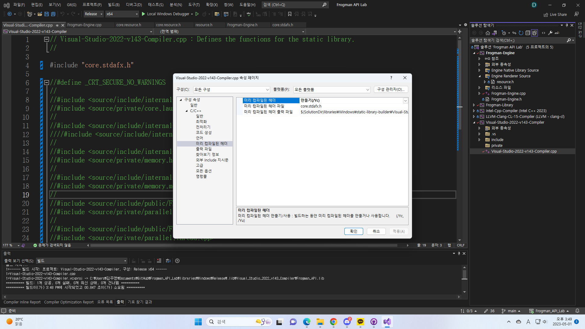
Task: Open Chrome from the taskbar
Action: tap(333, 322)
